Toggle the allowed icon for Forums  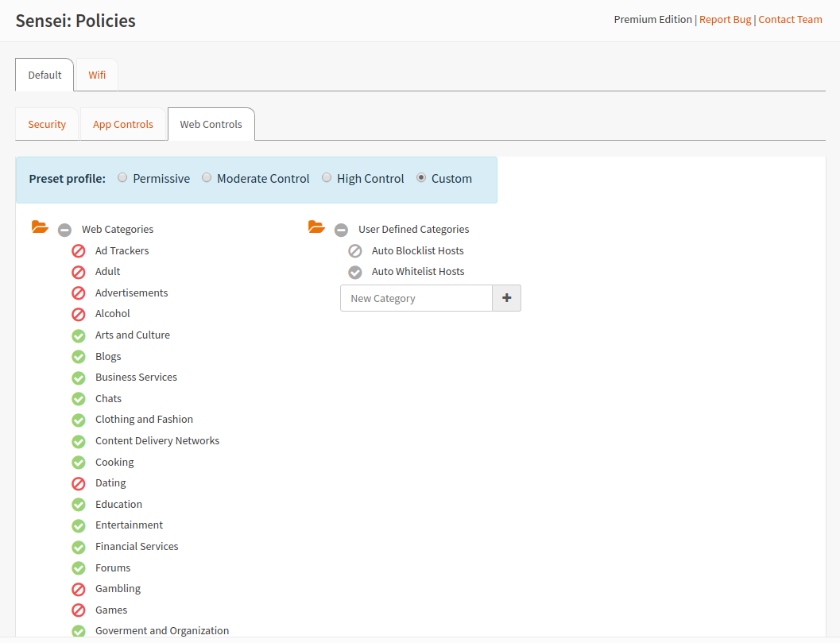tap(78, 568)
